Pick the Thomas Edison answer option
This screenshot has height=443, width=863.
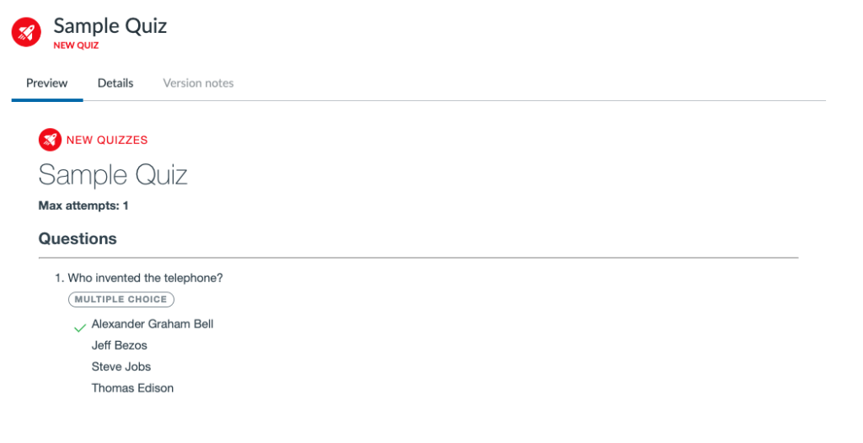click(132, 388)
